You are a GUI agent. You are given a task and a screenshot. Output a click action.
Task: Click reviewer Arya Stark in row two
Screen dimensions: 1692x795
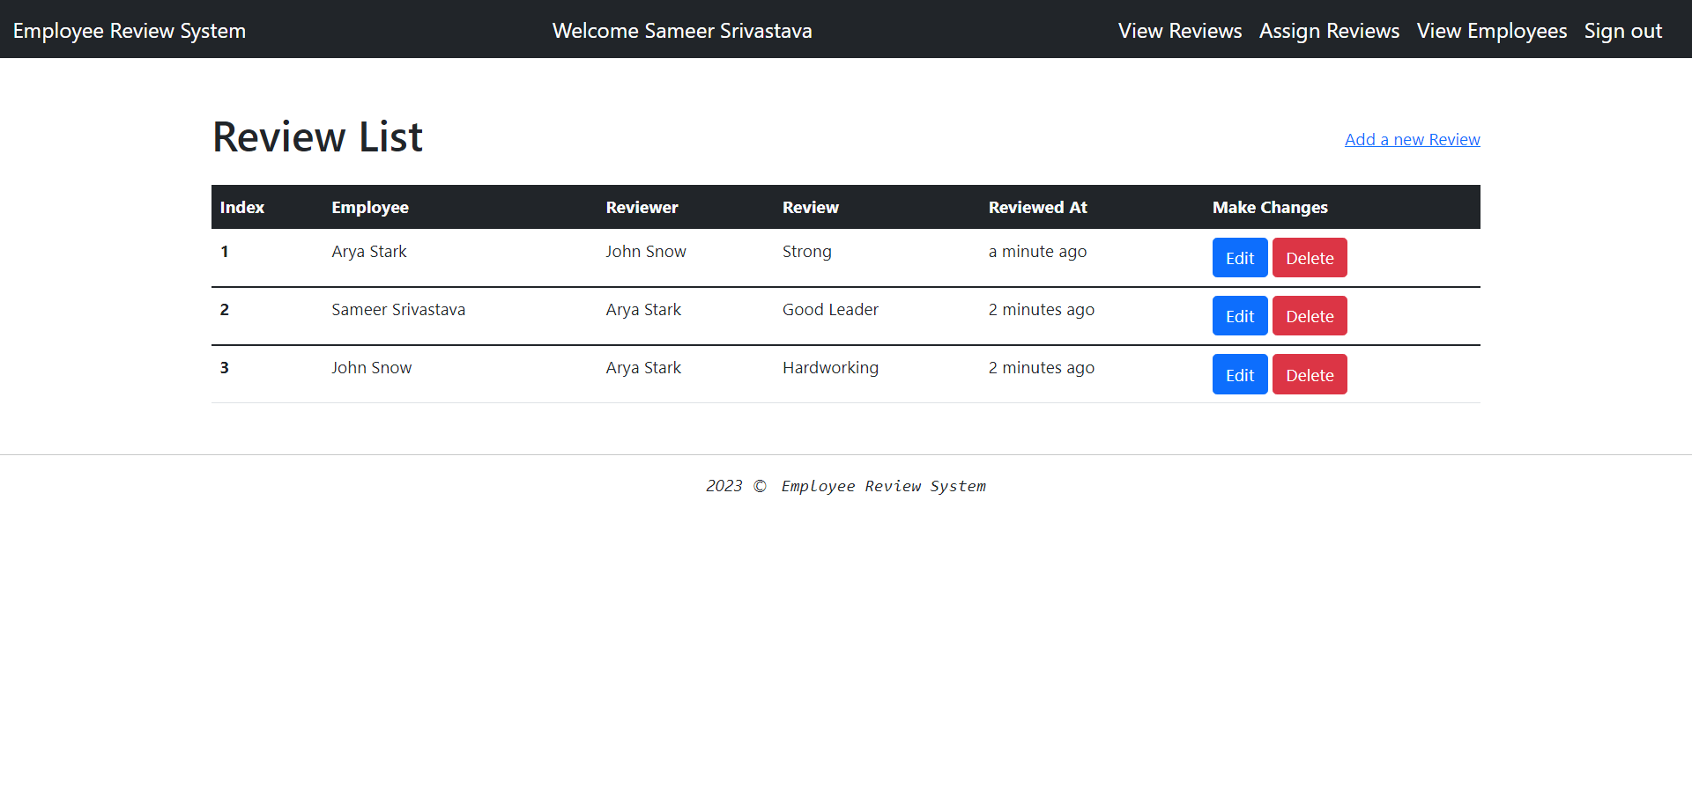pyautogui.click(x=643, y=309)
